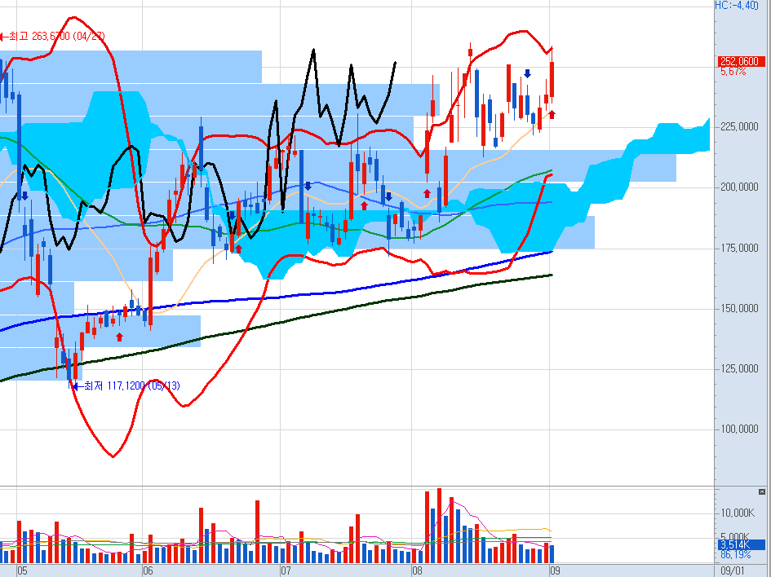Click the 09 month label on time axis
The image size is (771, 577).
pyautogui.click(x=555, y=571)
